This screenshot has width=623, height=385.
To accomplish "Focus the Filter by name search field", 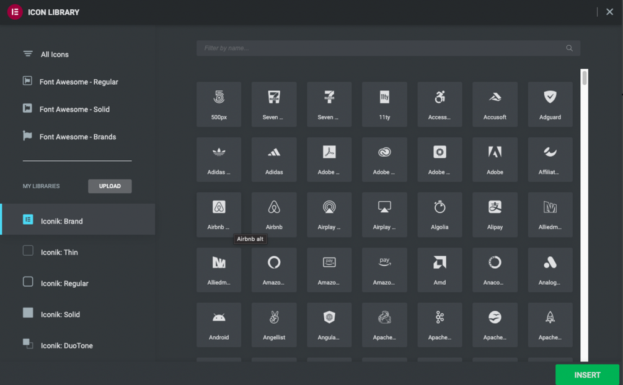I will pyautogui.click(x=388, y=48).
